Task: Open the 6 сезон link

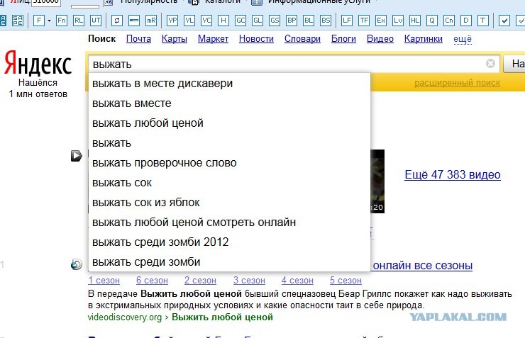Action: (152, 280)
